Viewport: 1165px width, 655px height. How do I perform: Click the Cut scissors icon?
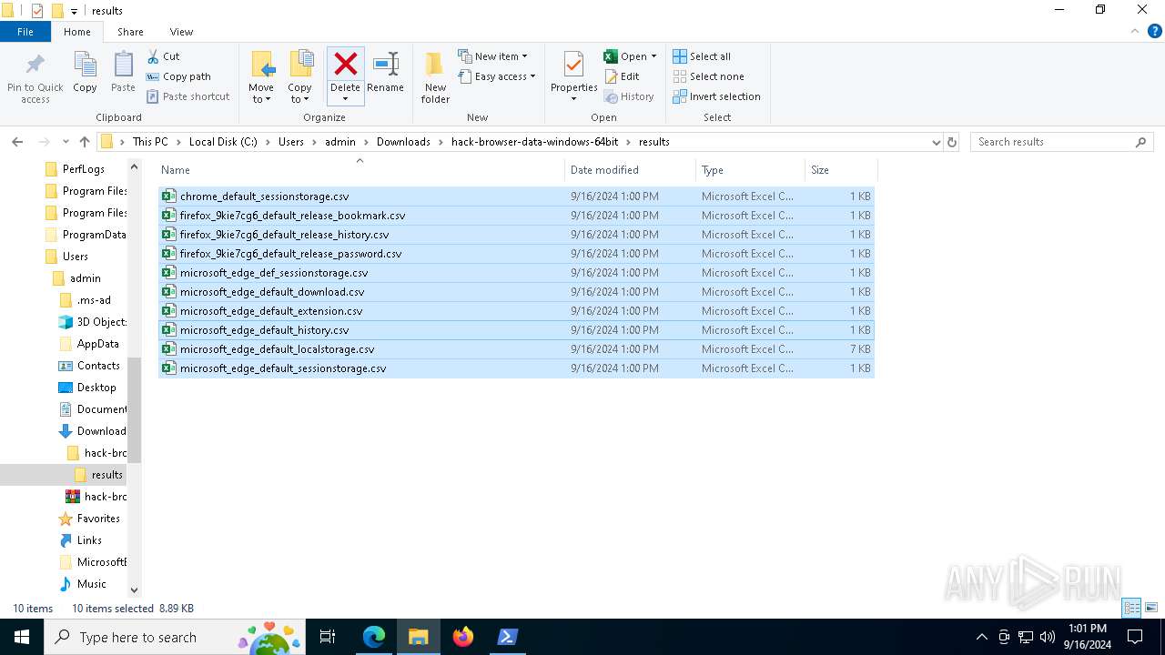(x=153, y=56)
